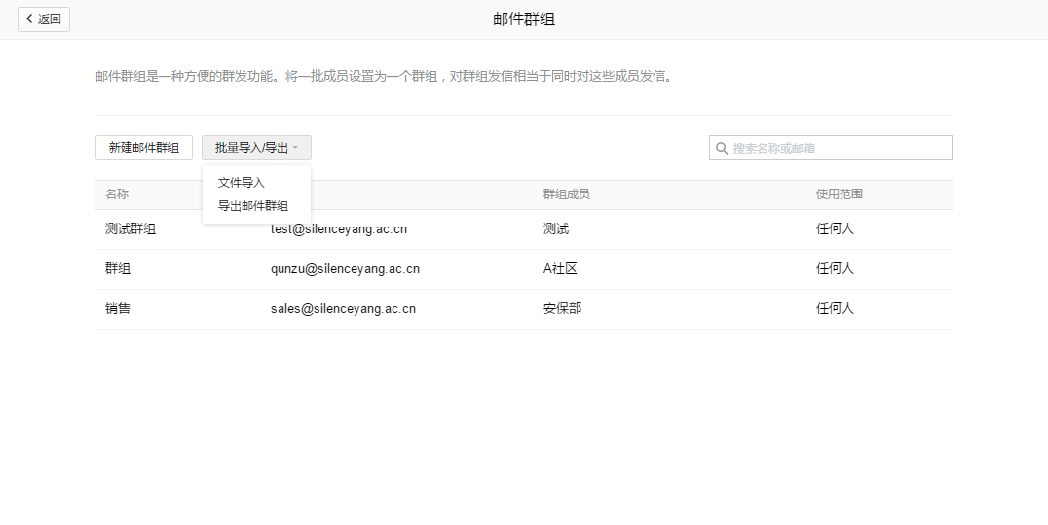The height and width of the screenshot is (525, 1048).
Task: Open the 测试群组 group name
Action: click(131, 229)
